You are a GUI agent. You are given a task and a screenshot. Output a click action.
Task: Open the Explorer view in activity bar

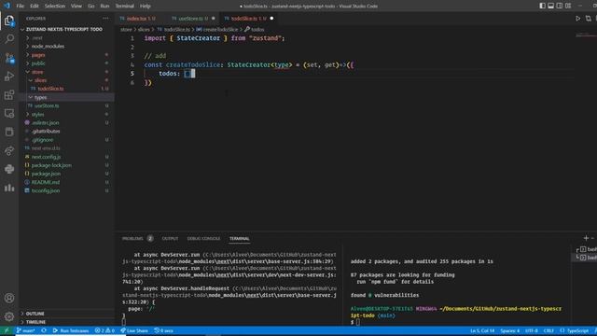(x=9, y=21)
